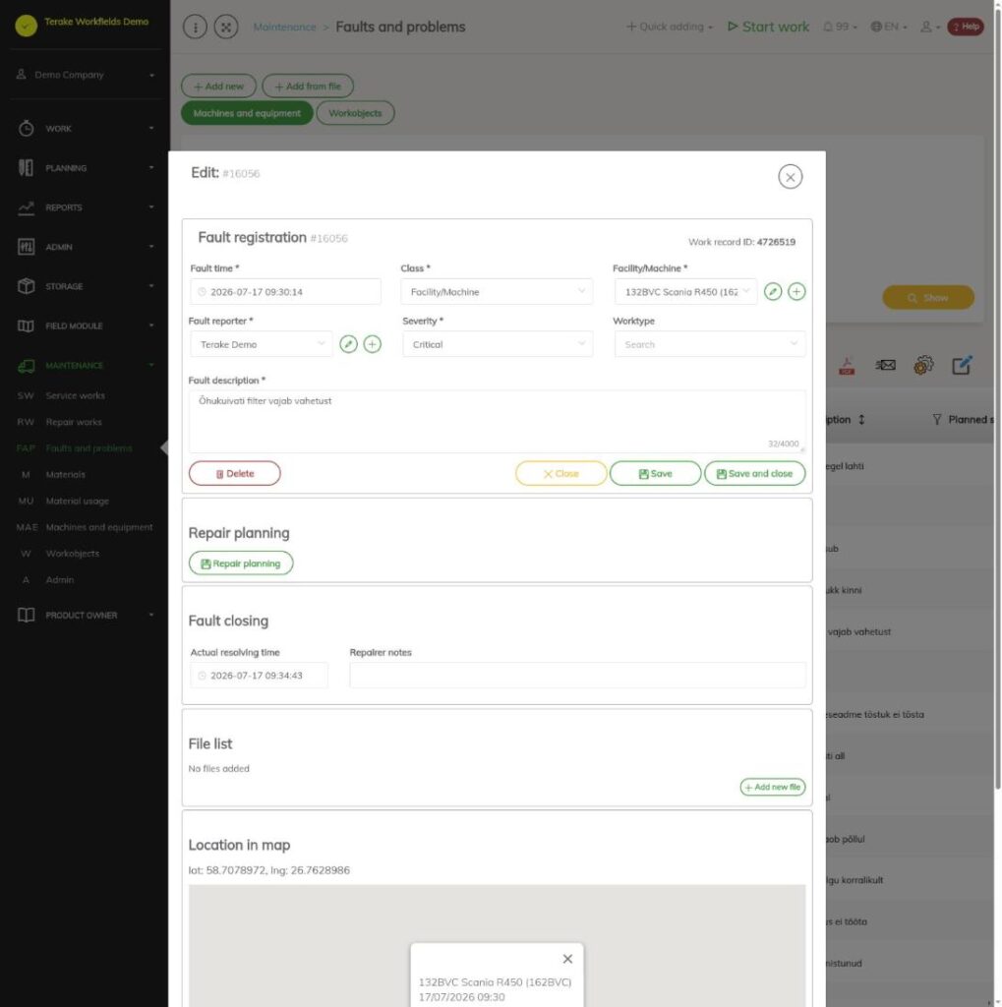This screenshot has width=1002, height=1007.
Task: Open the user account menu icon
Action: pyautogui.click(x=930, y=27)
